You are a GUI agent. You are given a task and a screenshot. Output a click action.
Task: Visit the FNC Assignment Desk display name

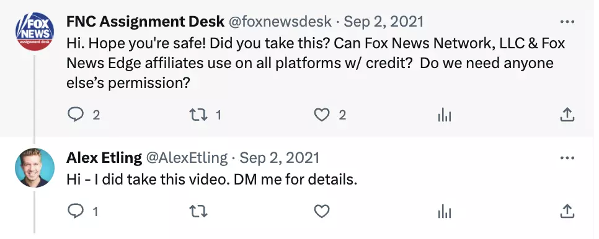[145, 22]
